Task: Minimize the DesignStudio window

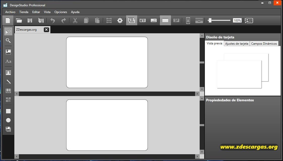Action: [262, 3]
